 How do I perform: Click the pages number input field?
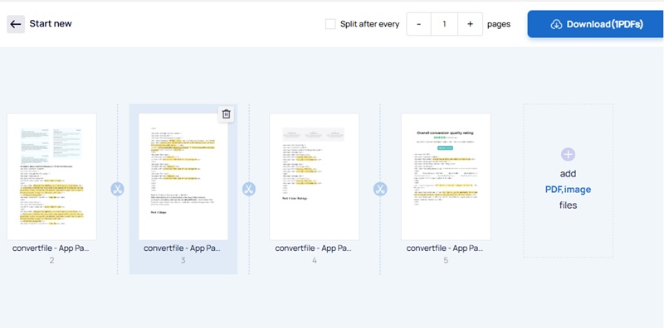click(444, 24)
